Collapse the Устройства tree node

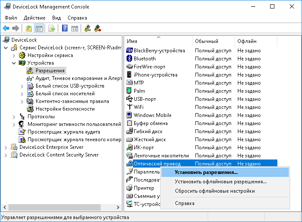coord(14,63)
